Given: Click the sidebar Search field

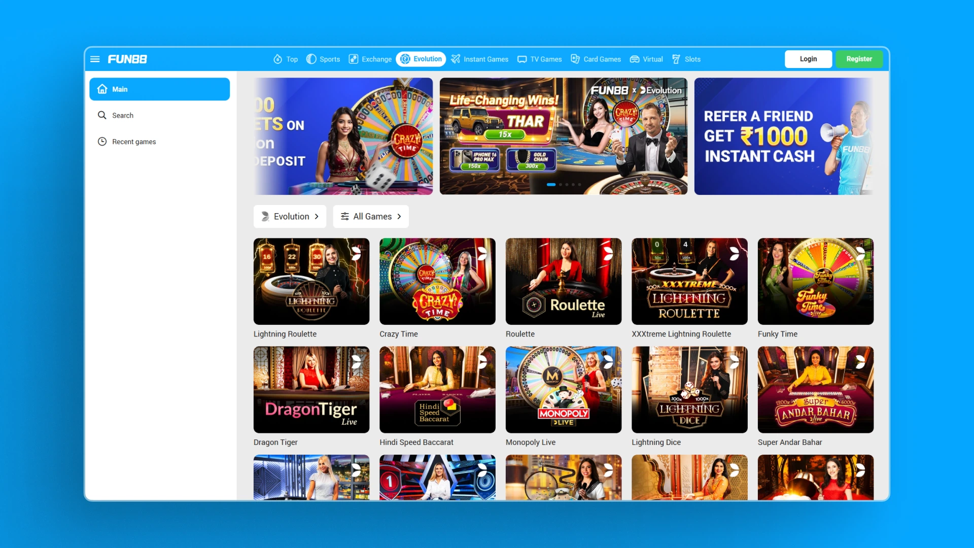Looking at the screenshot, I should [123, 116].
